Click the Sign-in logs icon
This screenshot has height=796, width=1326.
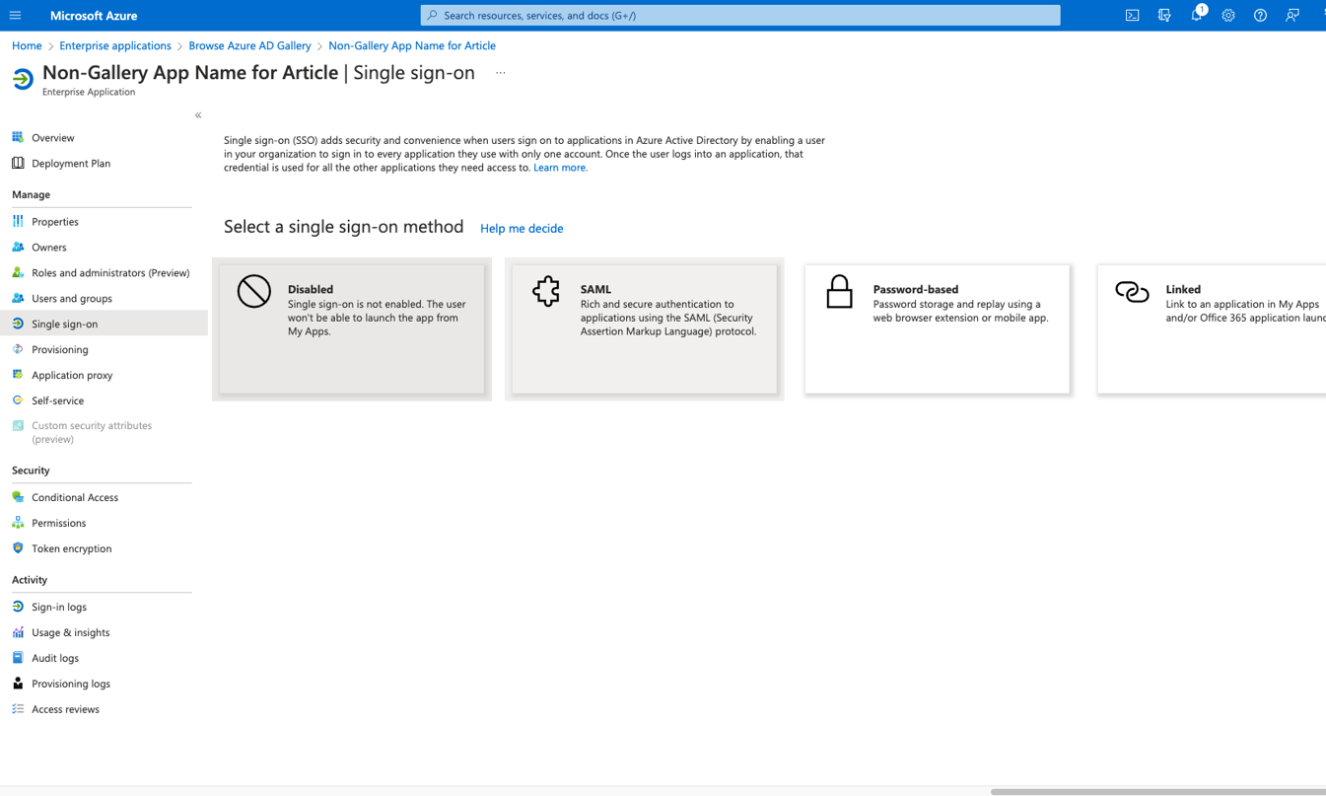point(18,607)
